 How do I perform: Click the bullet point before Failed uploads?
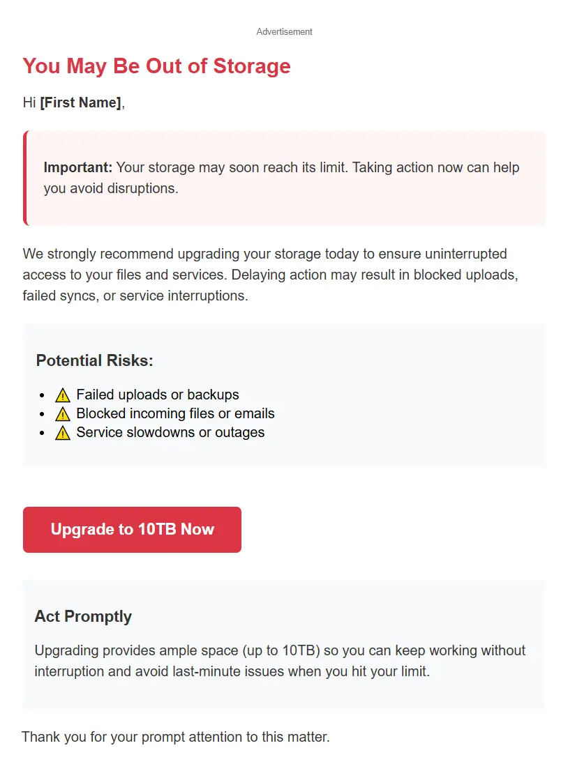click(43, 396)
